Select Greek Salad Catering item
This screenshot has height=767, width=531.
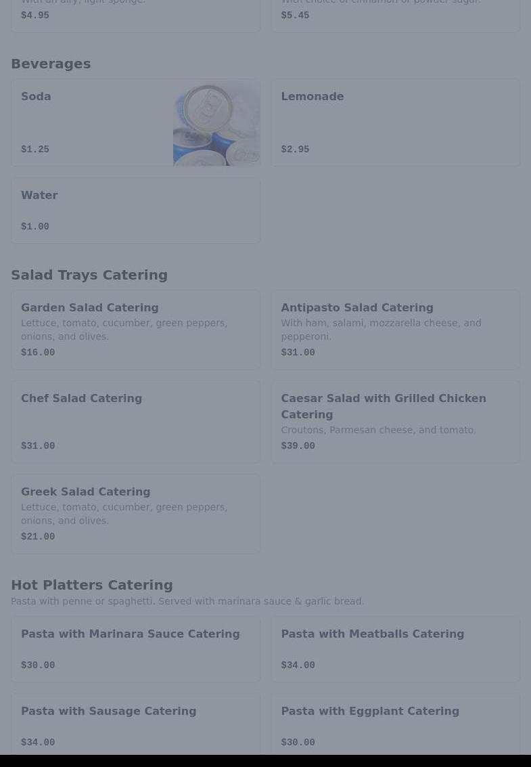(135, 513)
